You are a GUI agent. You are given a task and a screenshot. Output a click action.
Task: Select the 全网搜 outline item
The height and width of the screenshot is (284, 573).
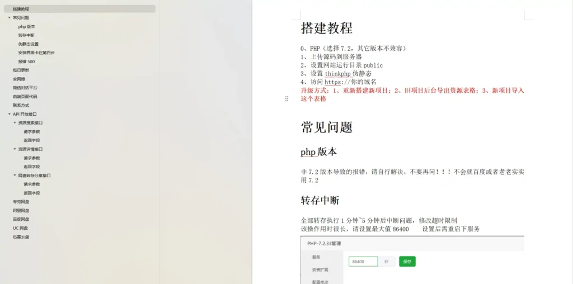19,79
